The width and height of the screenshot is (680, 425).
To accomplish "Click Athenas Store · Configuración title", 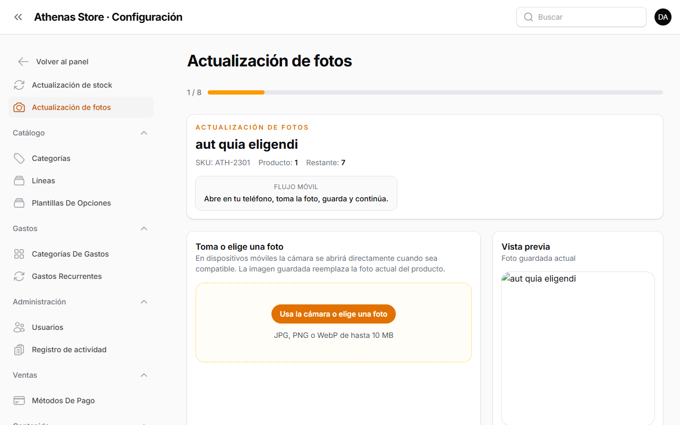I will click(108, 17).
